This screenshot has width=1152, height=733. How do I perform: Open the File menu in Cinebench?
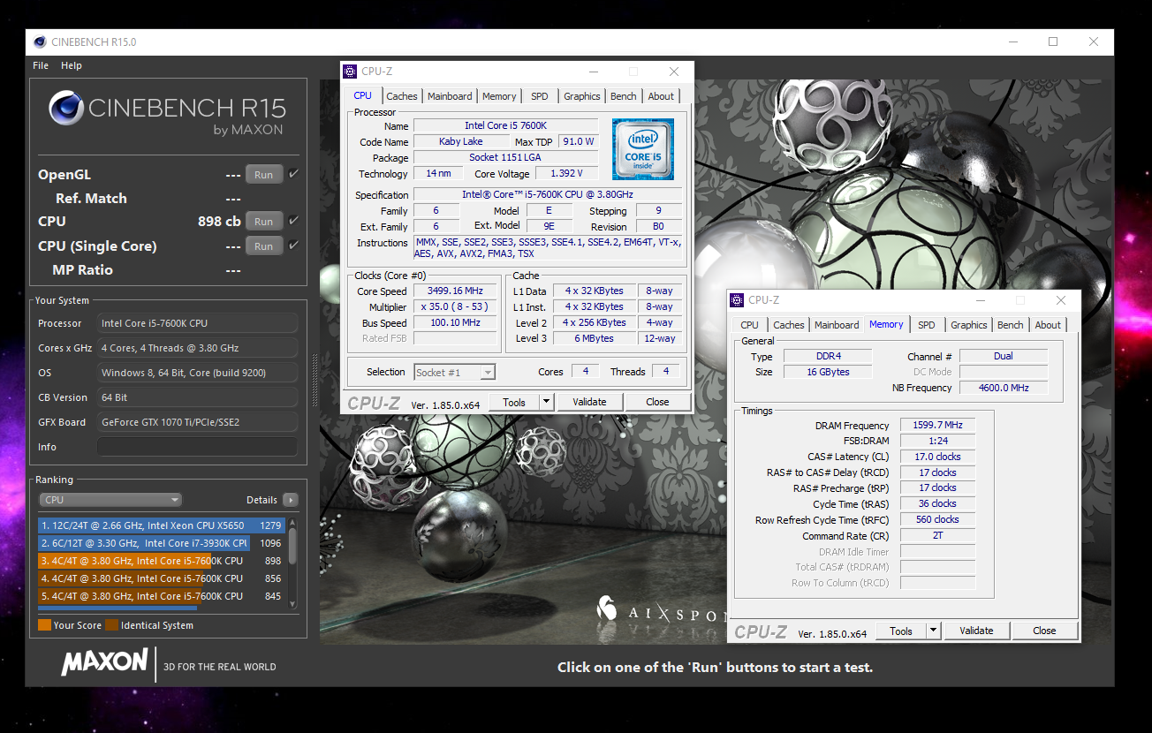[41, 65]
